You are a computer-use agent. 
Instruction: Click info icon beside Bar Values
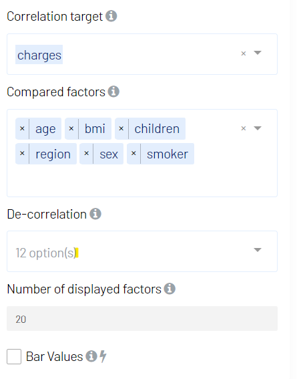[91, 356]
